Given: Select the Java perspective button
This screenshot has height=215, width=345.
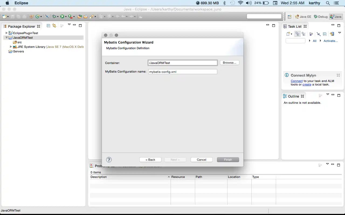Looking at the screenshot, I should click(x=336, y=17).
